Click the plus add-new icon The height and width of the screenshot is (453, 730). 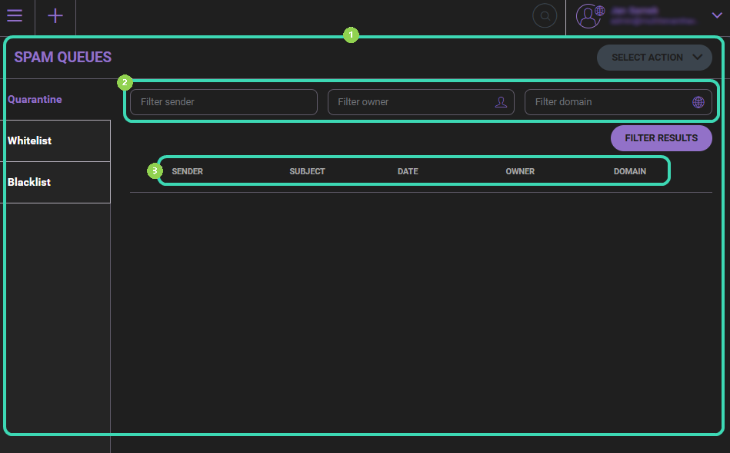[55, 16]
